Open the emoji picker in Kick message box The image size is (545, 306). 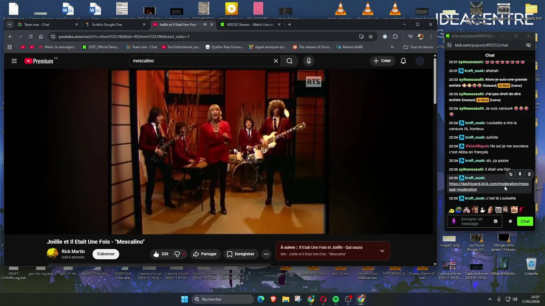(x=496, y=221)
